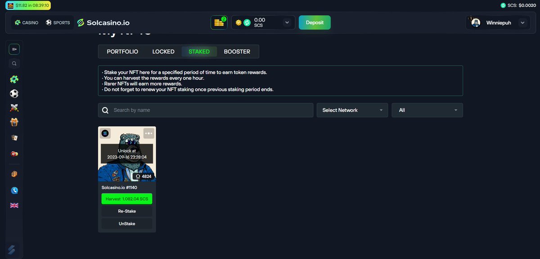Open the soccer ball sports icon in the sidebar

(14, 94)
